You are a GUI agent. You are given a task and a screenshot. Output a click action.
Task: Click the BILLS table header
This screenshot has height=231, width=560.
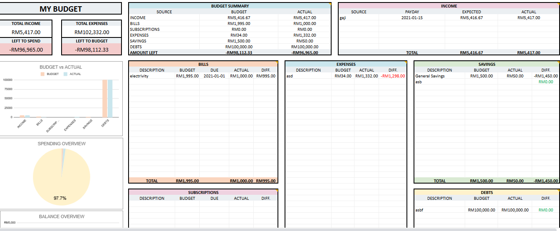pos(203,65)
